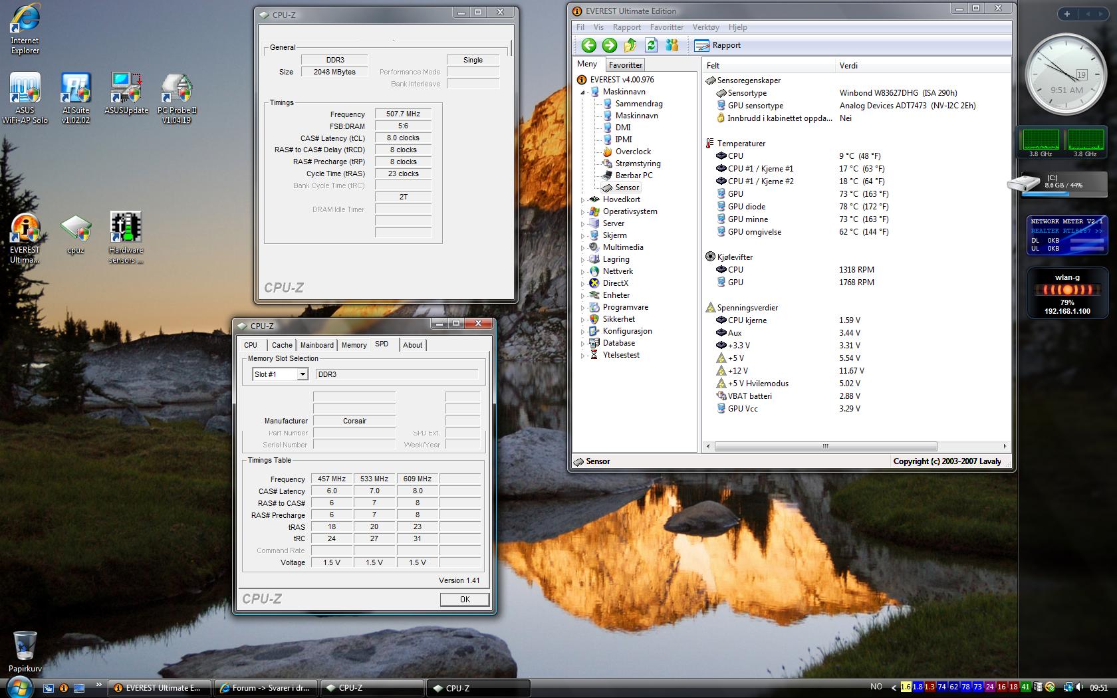Screen dimensions: 1117x698
Task: Open the Rapport menu in EVEREST
Action: pyautogui.click(x=627, y=27)
